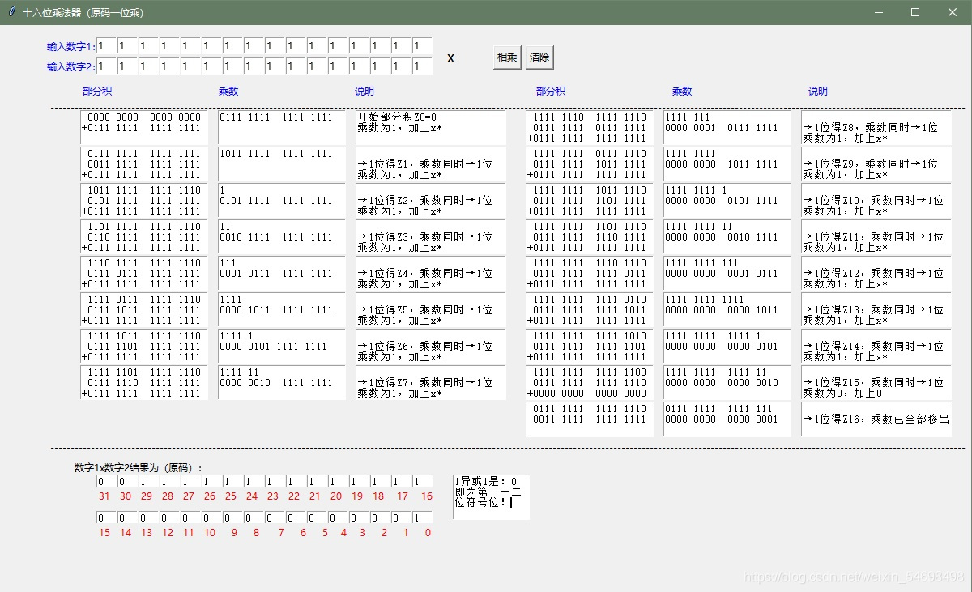972x592 pixels.
Task: Click the red bit label 31
Action: [x=104, y=496]
